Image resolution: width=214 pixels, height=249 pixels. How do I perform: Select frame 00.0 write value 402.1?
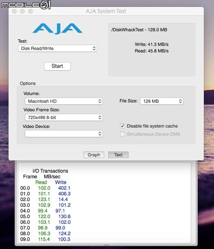pyautogui.click(x=64, y=188)
